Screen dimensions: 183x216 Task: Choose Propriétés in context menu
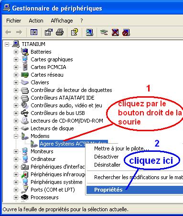[134, 190]
